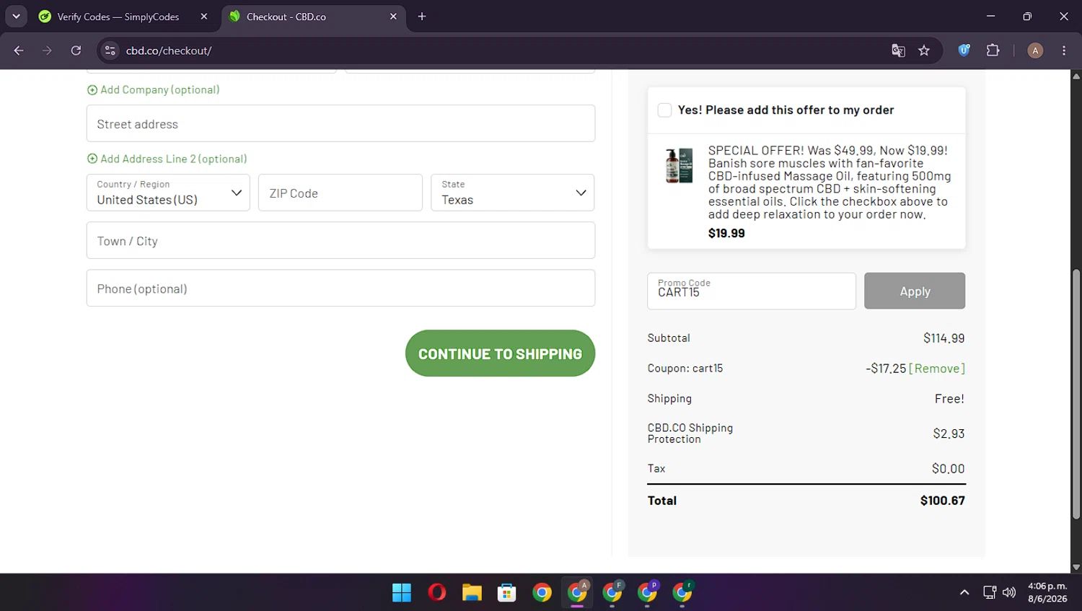
Task: Switch to the Verify Codes — SimplyCodes tab
Action: coord(118,17)
